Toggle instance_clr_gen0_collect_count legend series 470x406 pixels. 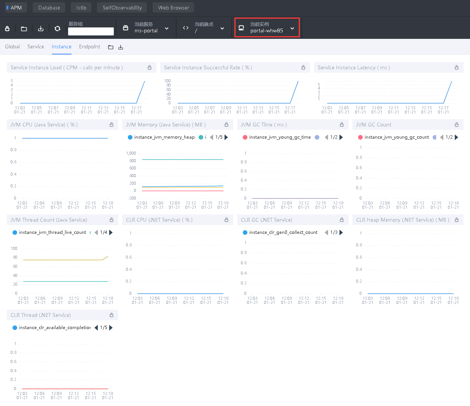pyautogui.click(x=280, y=232)
